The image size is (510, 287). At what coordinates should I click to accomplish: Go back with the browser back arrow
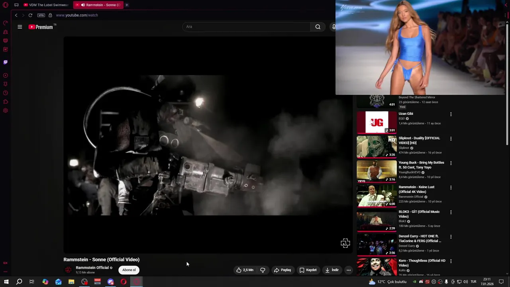pos(16,15)
